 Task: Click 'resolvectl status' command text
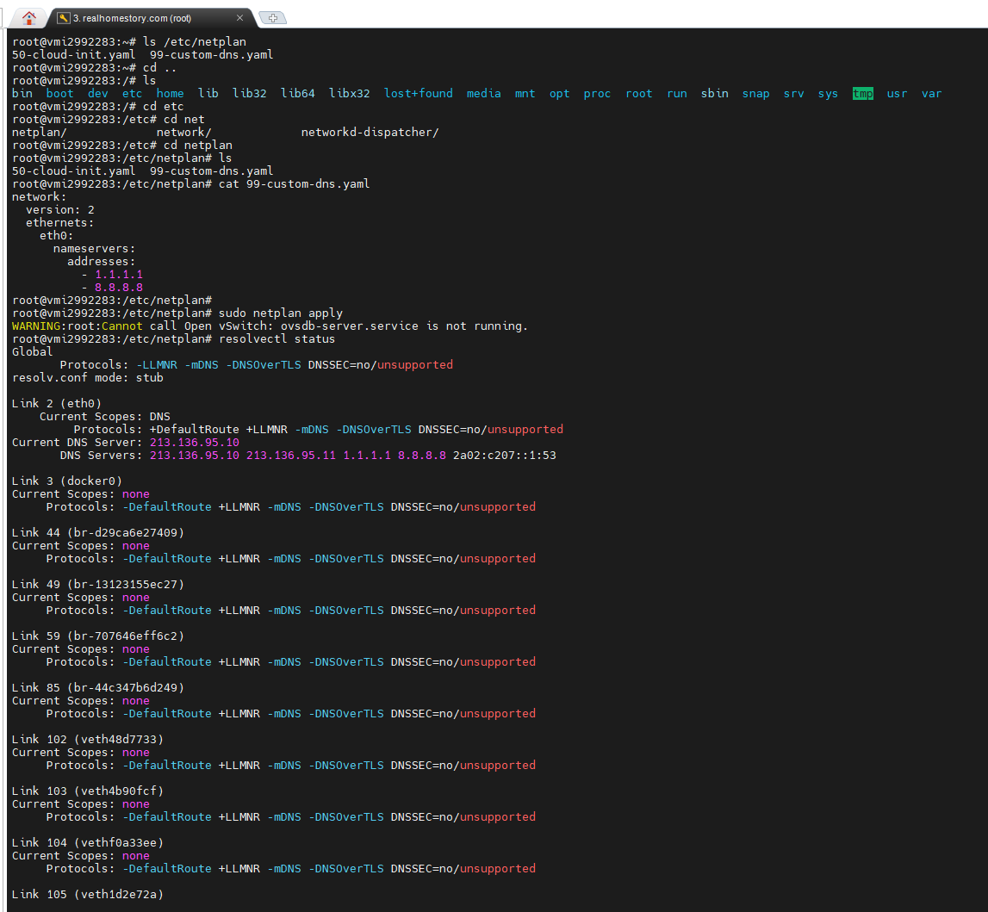(277, 338)
